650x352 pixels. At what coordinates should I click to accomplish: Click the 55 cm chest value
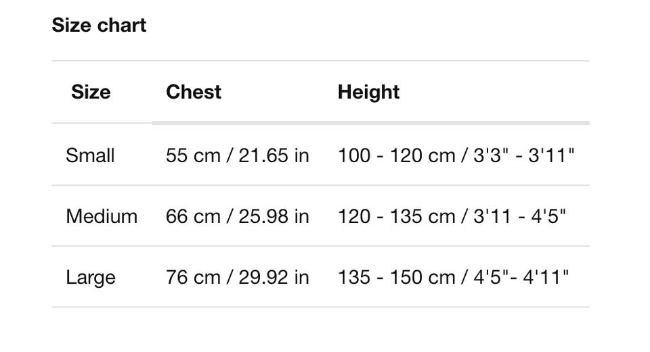pyautogui.click(x=193, y=155)
